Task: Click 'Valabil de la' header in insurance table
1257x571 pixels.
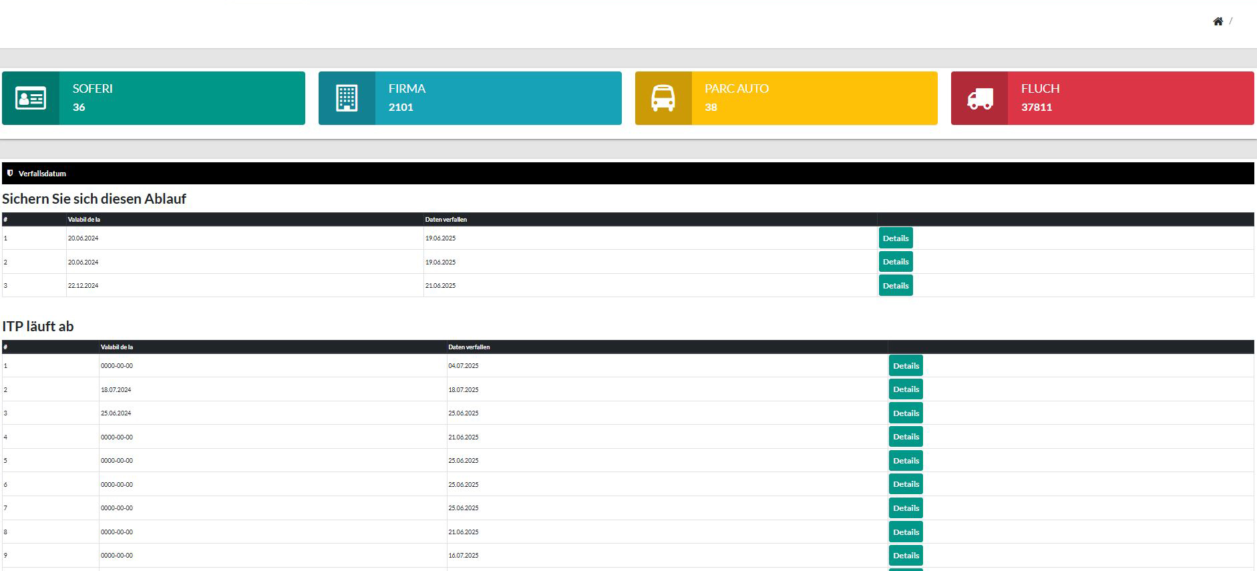Action: [x=84, y=220]
